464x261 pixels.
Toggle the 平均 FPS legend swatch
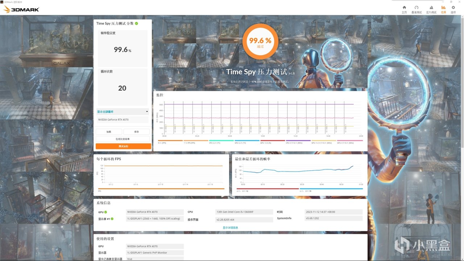coord(196,141)
